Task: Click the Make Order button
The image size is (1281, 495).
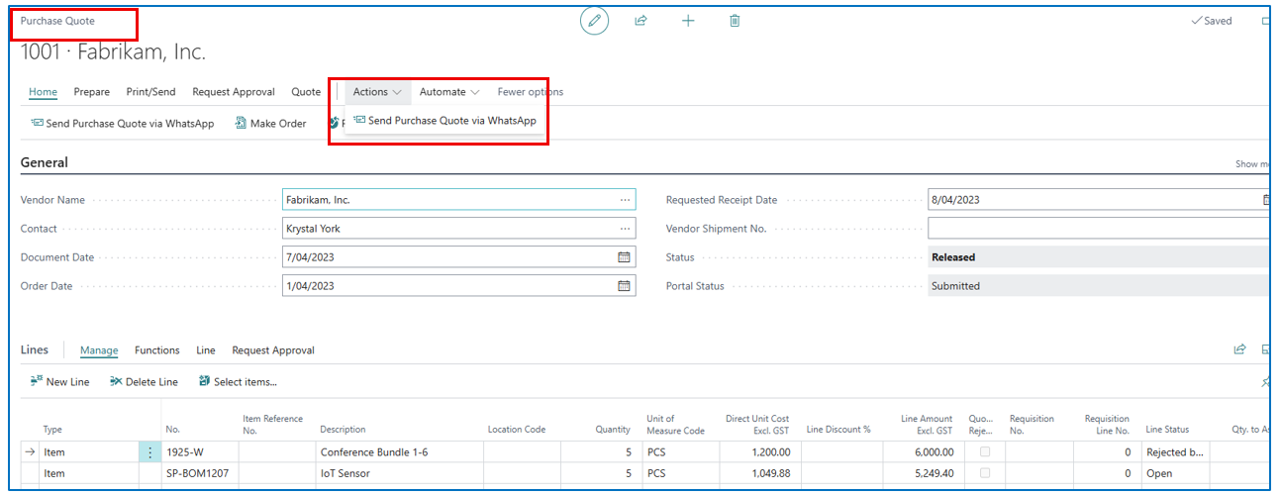Action: 270,124
